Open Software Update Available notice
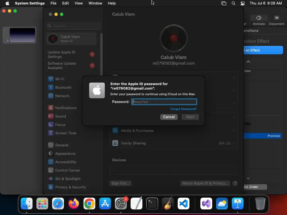 (x=71, y=66)
